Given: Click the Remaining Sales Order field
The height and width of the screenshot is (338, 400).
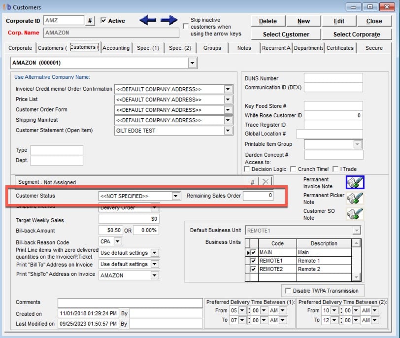Looking at the screenshot, I should pos(258,196).
